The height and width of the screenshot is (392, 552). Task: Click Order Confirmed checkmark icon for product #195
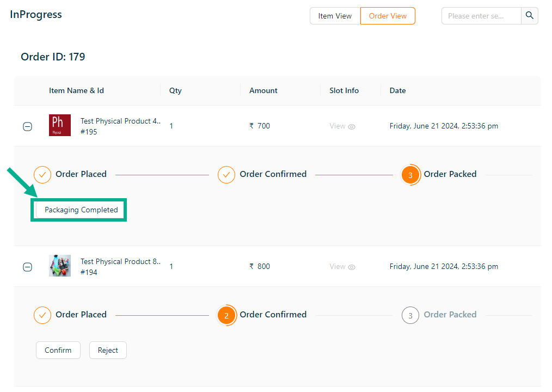coord(226,175)
